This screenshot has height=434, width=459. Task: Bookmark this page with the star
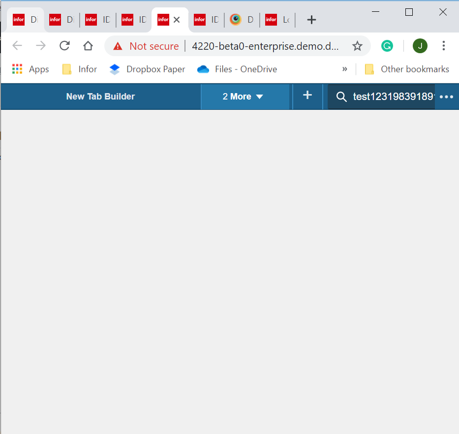coord(357,46)
